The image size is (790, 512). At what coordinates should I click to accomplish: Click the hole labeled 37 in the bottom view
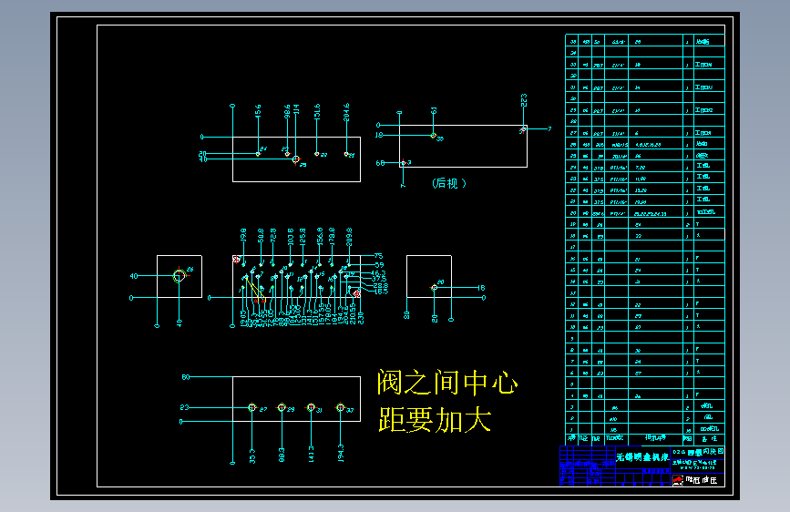(341, 407)
